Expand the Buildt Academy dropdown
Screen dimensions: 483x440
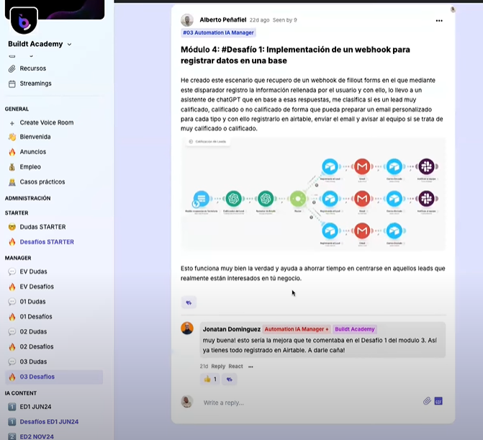[69, 45]
